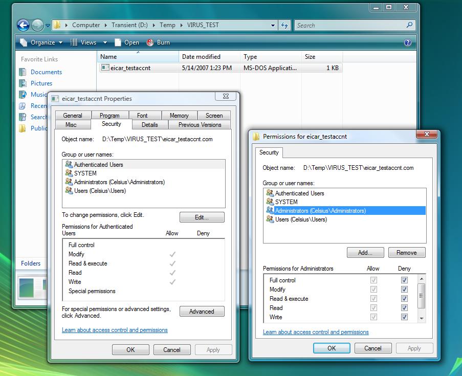Open the Previous Versions tab
The width and height of the screenshot is (462, 376).
[x=200, y=125]
